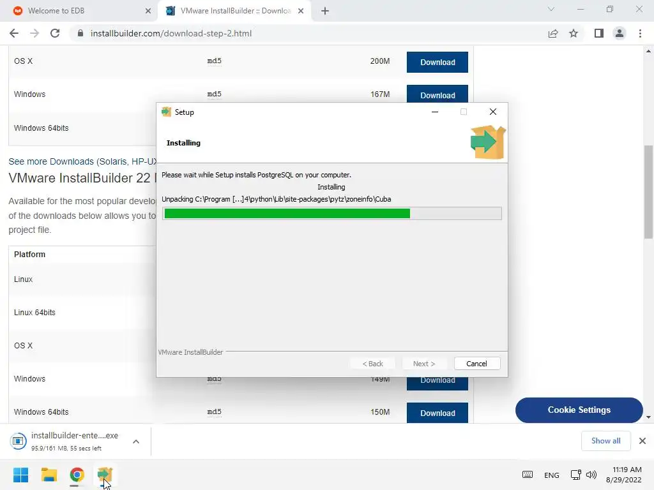The height and width of the screenshot is (490, 654).
Task: Click the installbuilder exe download file icon
Action: (19, 441)
